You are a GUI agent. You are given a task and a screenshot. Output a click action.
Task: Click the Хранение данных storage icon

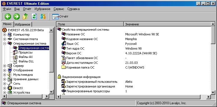click(x=10, y=79)
